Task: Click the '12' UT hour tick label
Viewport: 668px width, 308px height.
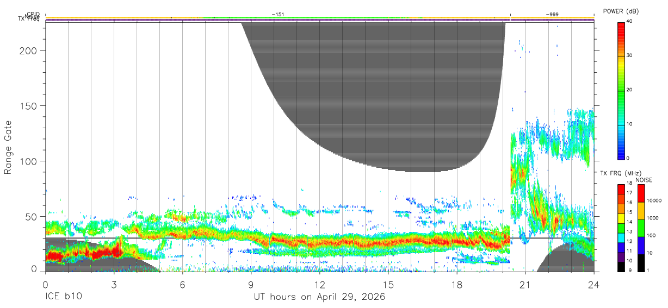Action: [319, 285]
